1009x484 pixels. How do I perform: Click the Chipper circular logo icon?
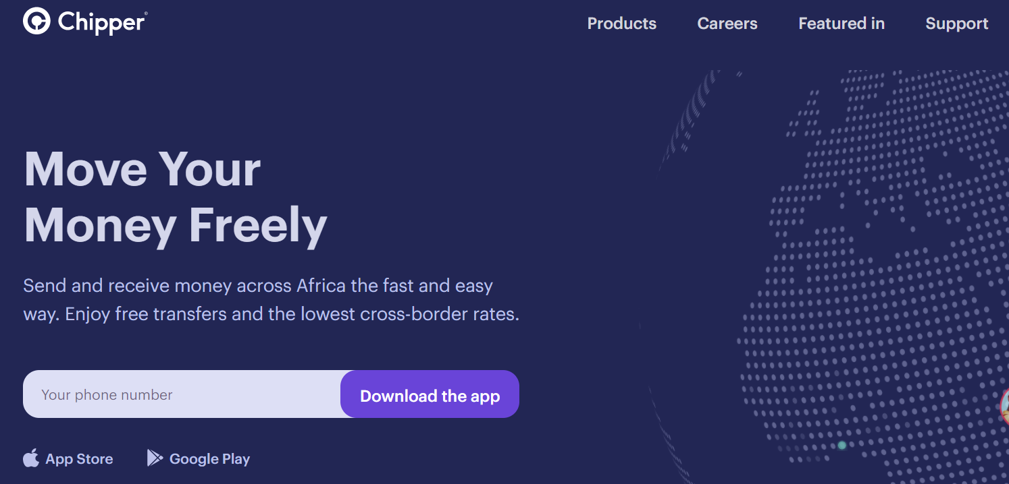click(36, 22)
